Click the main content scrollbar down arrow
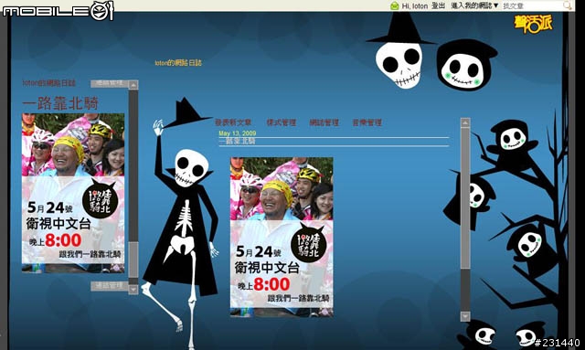The image size is (585, 350). point(465,316)
